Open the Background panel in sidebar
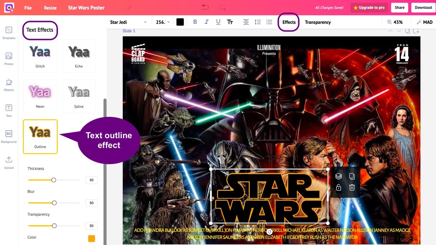 [8, 136]
